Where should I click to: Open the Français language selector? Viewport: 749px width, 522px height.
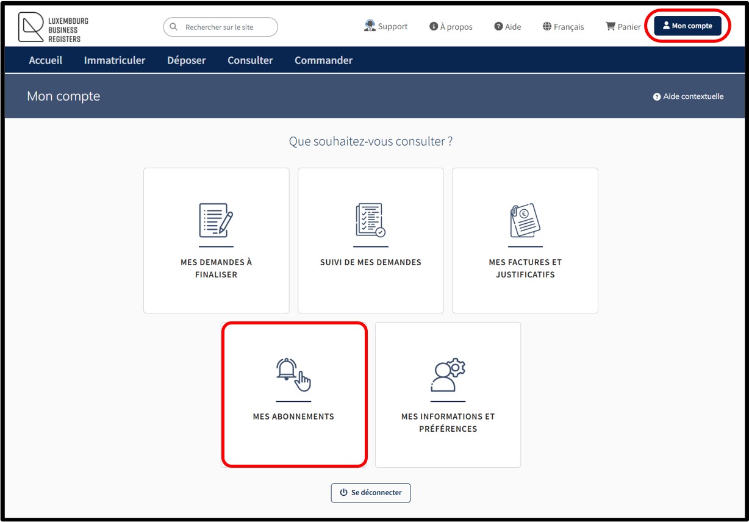coord(563,27)
